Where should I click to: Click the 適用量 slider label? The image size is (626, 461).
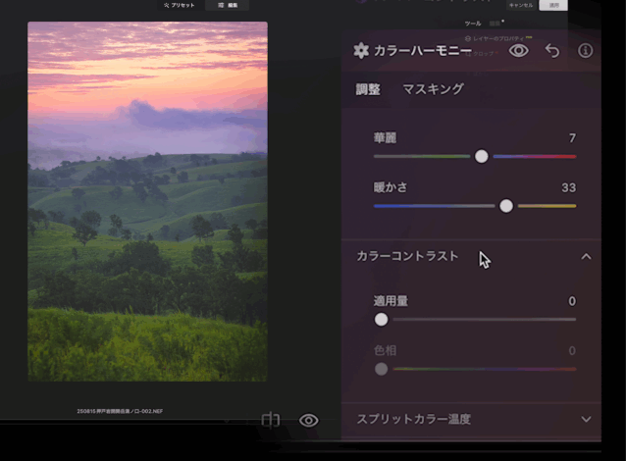[391, 301]
